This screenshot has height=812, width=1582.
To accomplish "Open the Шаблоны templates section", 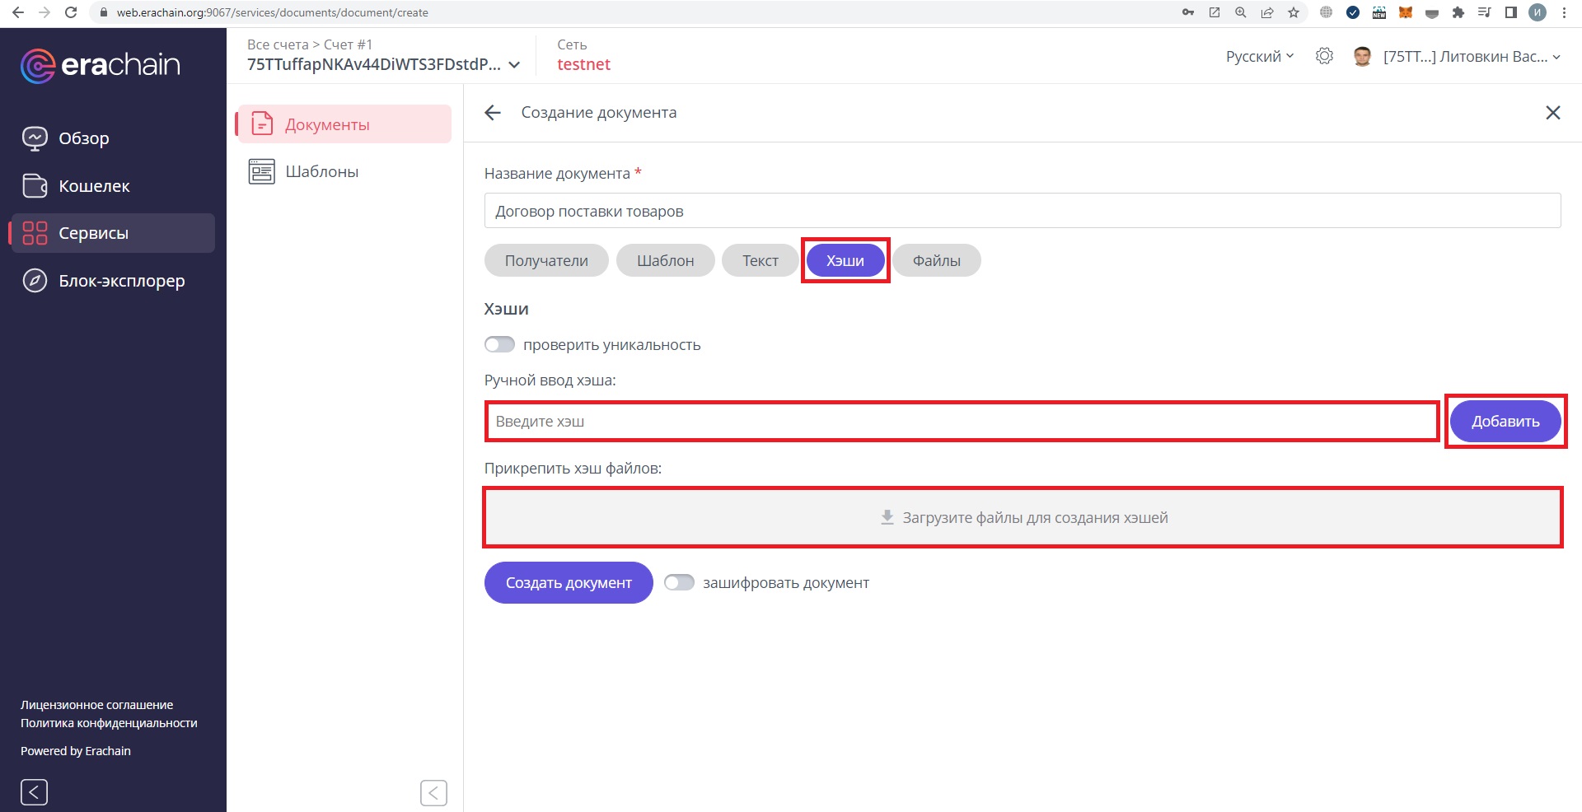I will pyautogui.click(x=321, y=171).
